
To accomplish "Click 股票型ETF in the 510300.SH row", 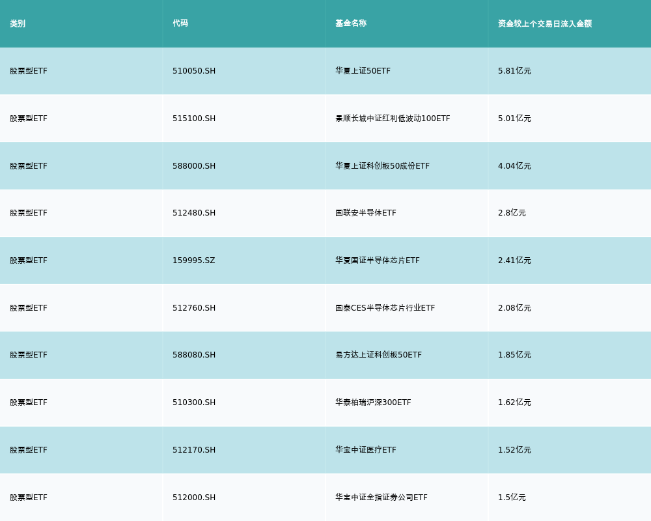I will coord(29,402).
